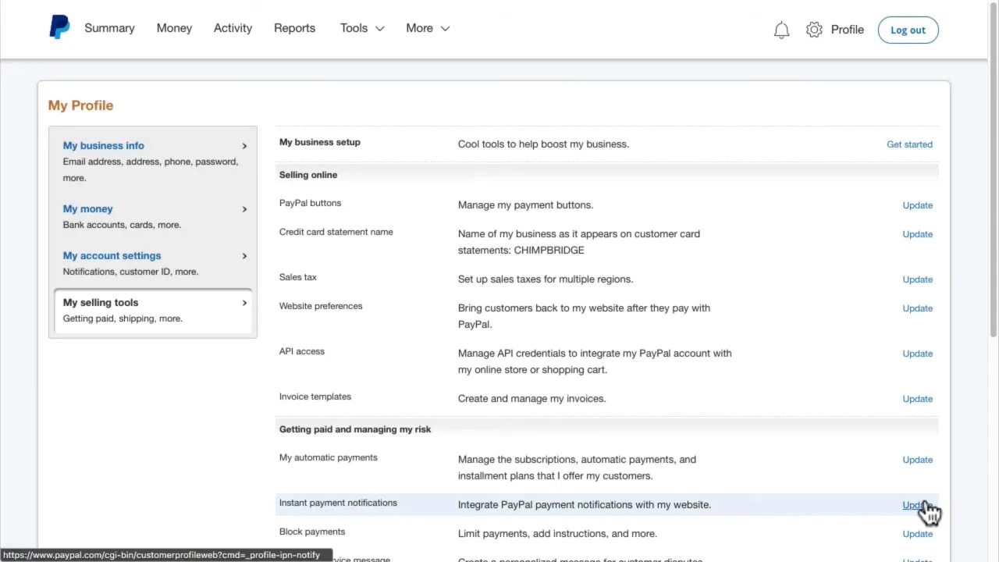Update Website preferences
This screenshot has width=999, height=562.
tap(917, 308)
